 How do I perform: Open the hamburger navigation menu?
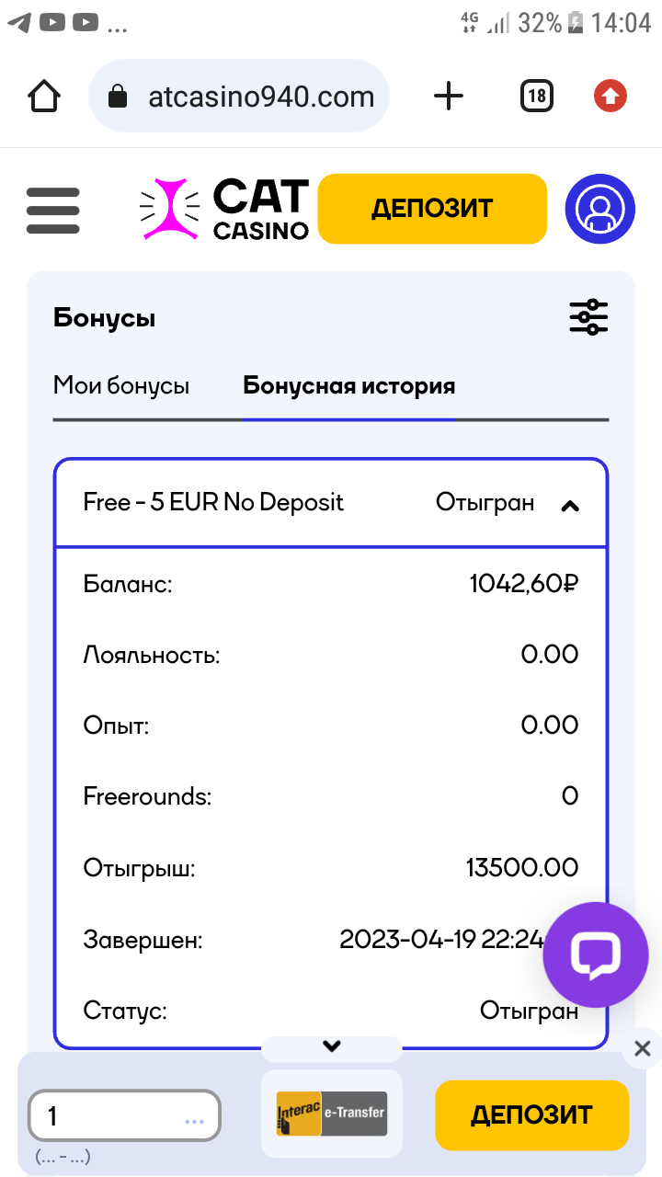pyautogui.click(x=52, y=210)
